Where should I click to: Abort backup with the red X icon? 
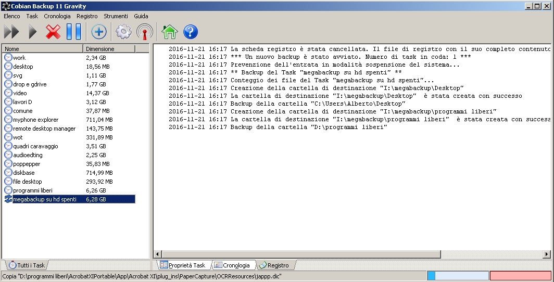tap(53, 32)
